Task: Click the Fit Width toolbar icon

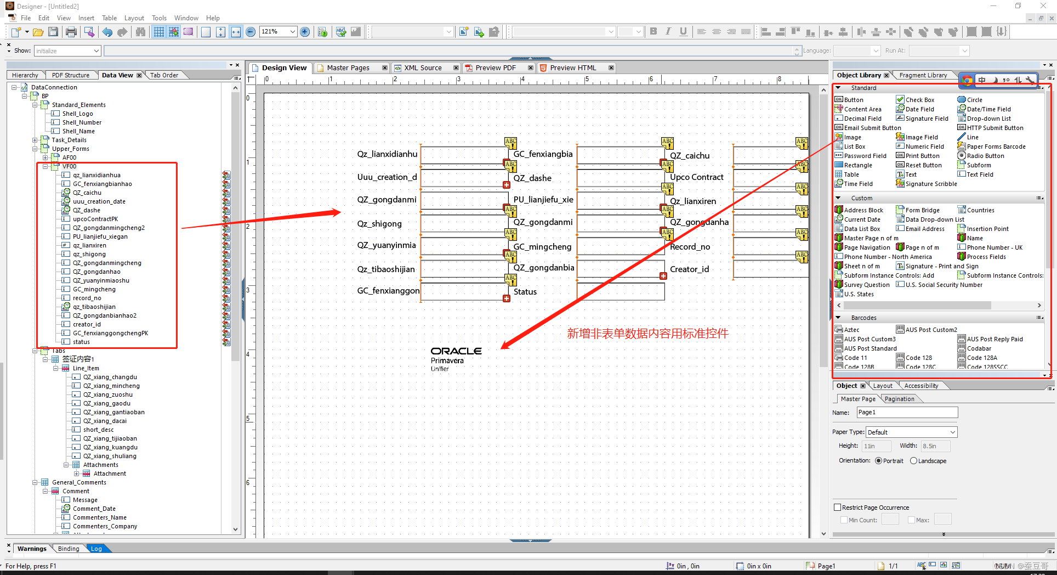Action: pyautogui.click(x=236, y=32)
